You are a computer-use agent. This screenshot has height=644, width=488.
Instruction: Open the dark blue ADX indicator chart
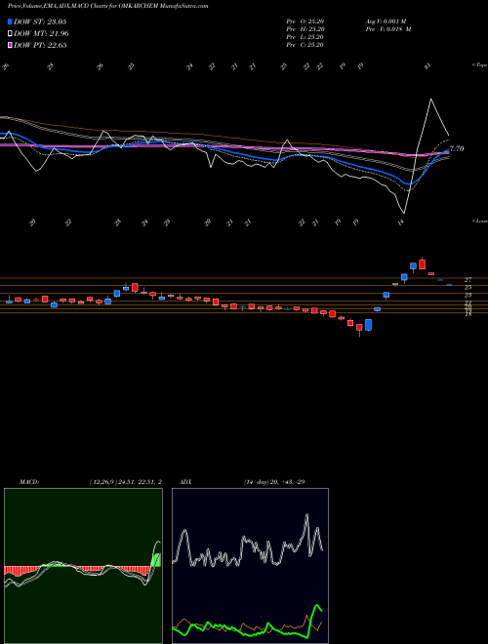250,566
